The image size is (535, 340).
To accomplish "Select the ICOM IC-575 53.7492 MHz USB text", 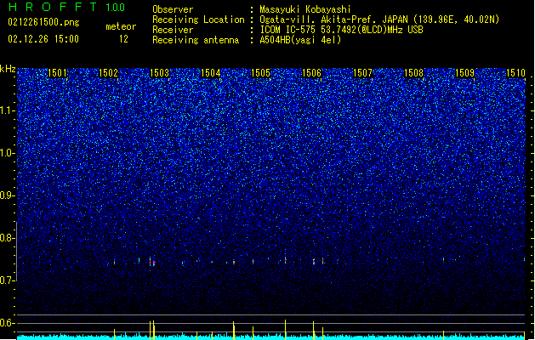I will pos(342,30).
